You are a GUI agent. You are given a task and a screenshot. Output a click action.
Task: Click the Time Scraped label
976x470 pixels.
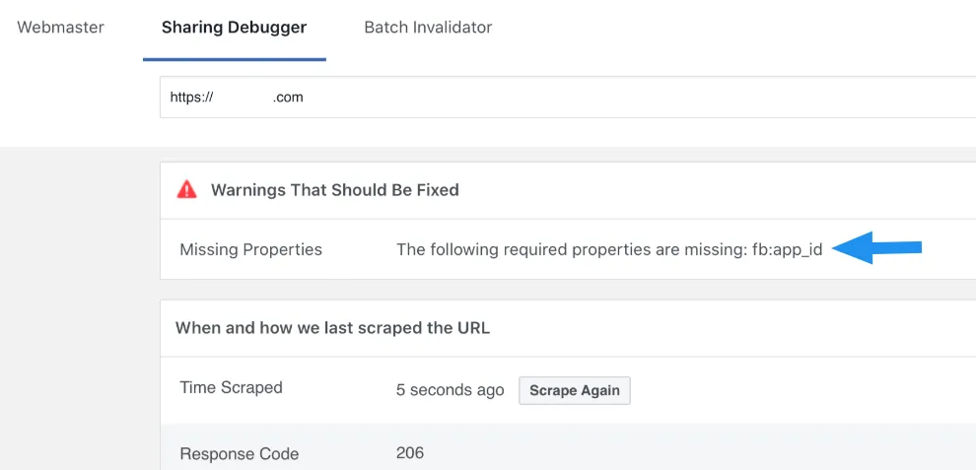point(231,388)
